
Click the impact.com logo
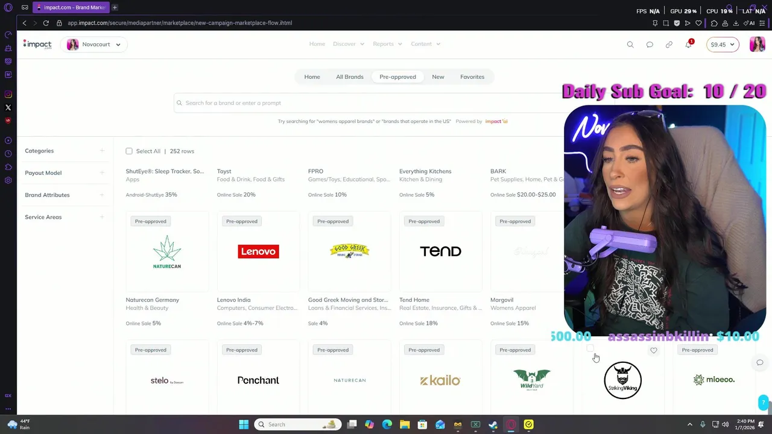(37, 44)
